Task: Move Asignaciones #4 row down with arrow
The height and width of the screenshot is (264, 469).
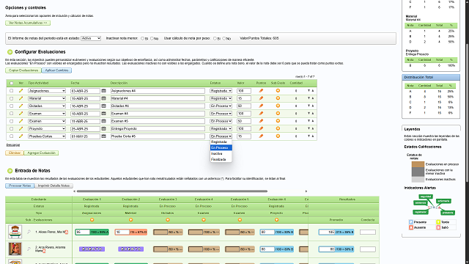Action: (x=309, y=91)
